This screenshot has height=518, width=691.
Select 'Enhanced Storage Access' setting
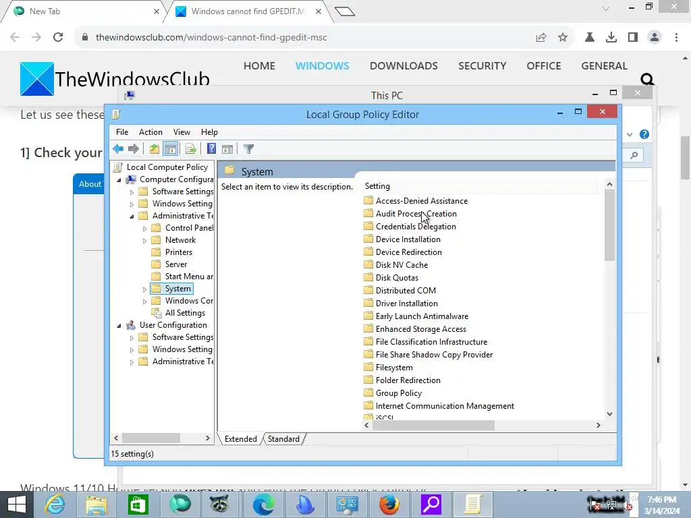click(x=421, y=328)
